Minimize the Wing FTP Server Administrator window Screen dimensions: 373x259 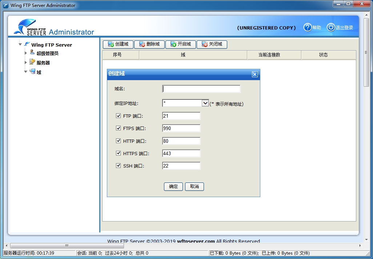tap(338, 4)
